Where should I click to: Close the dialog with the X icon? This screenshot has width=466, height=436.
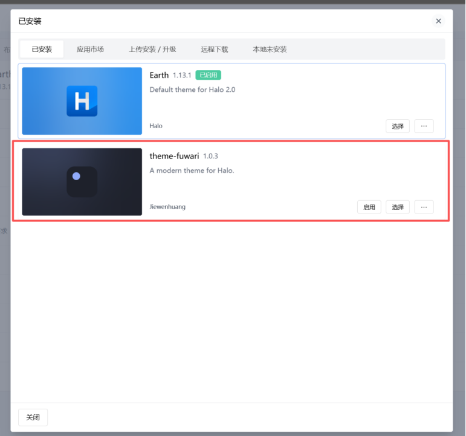pyautogui.click(x=438, y=21)
